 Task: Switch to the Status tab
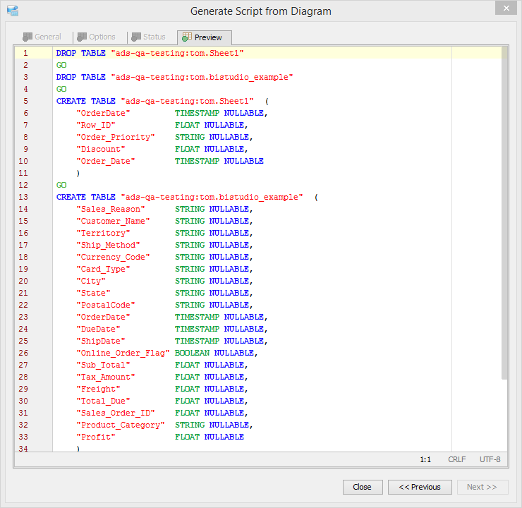(149, 37)
